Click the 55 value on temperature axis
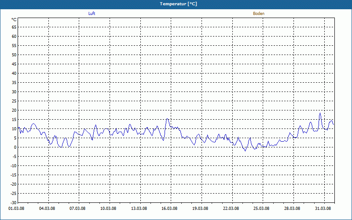352x220 pixels. click(x=14, y=46)
